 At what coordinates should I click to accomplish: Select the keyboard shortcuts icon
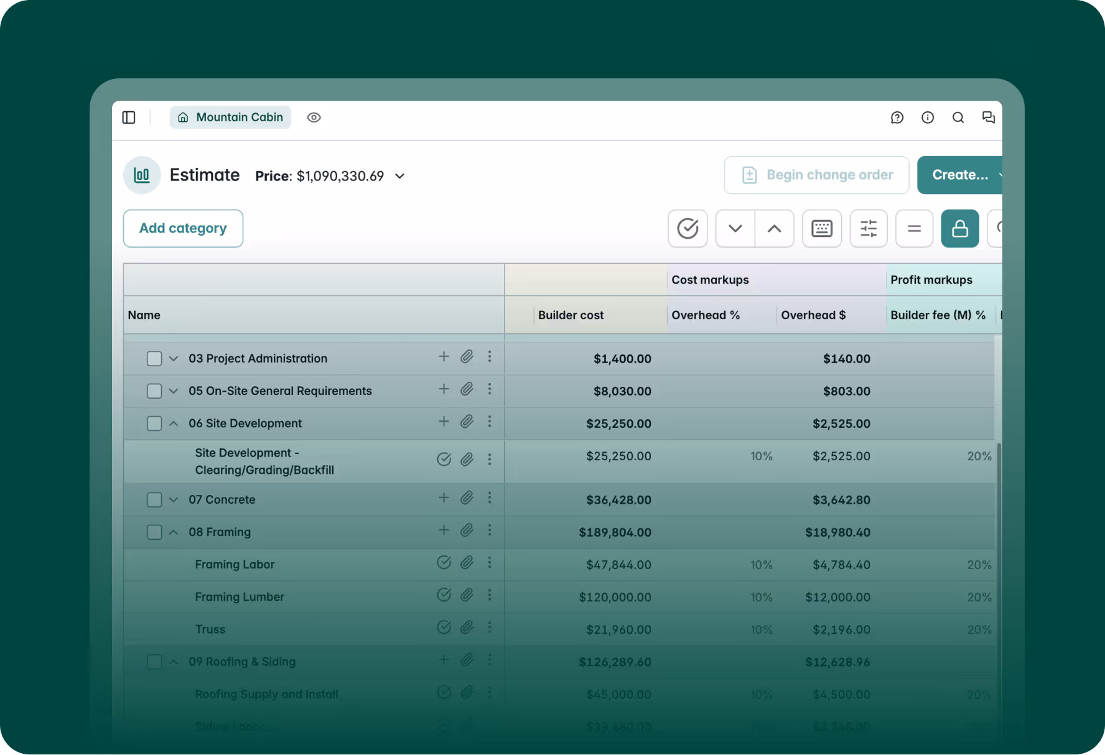click(x=821, y=228)
